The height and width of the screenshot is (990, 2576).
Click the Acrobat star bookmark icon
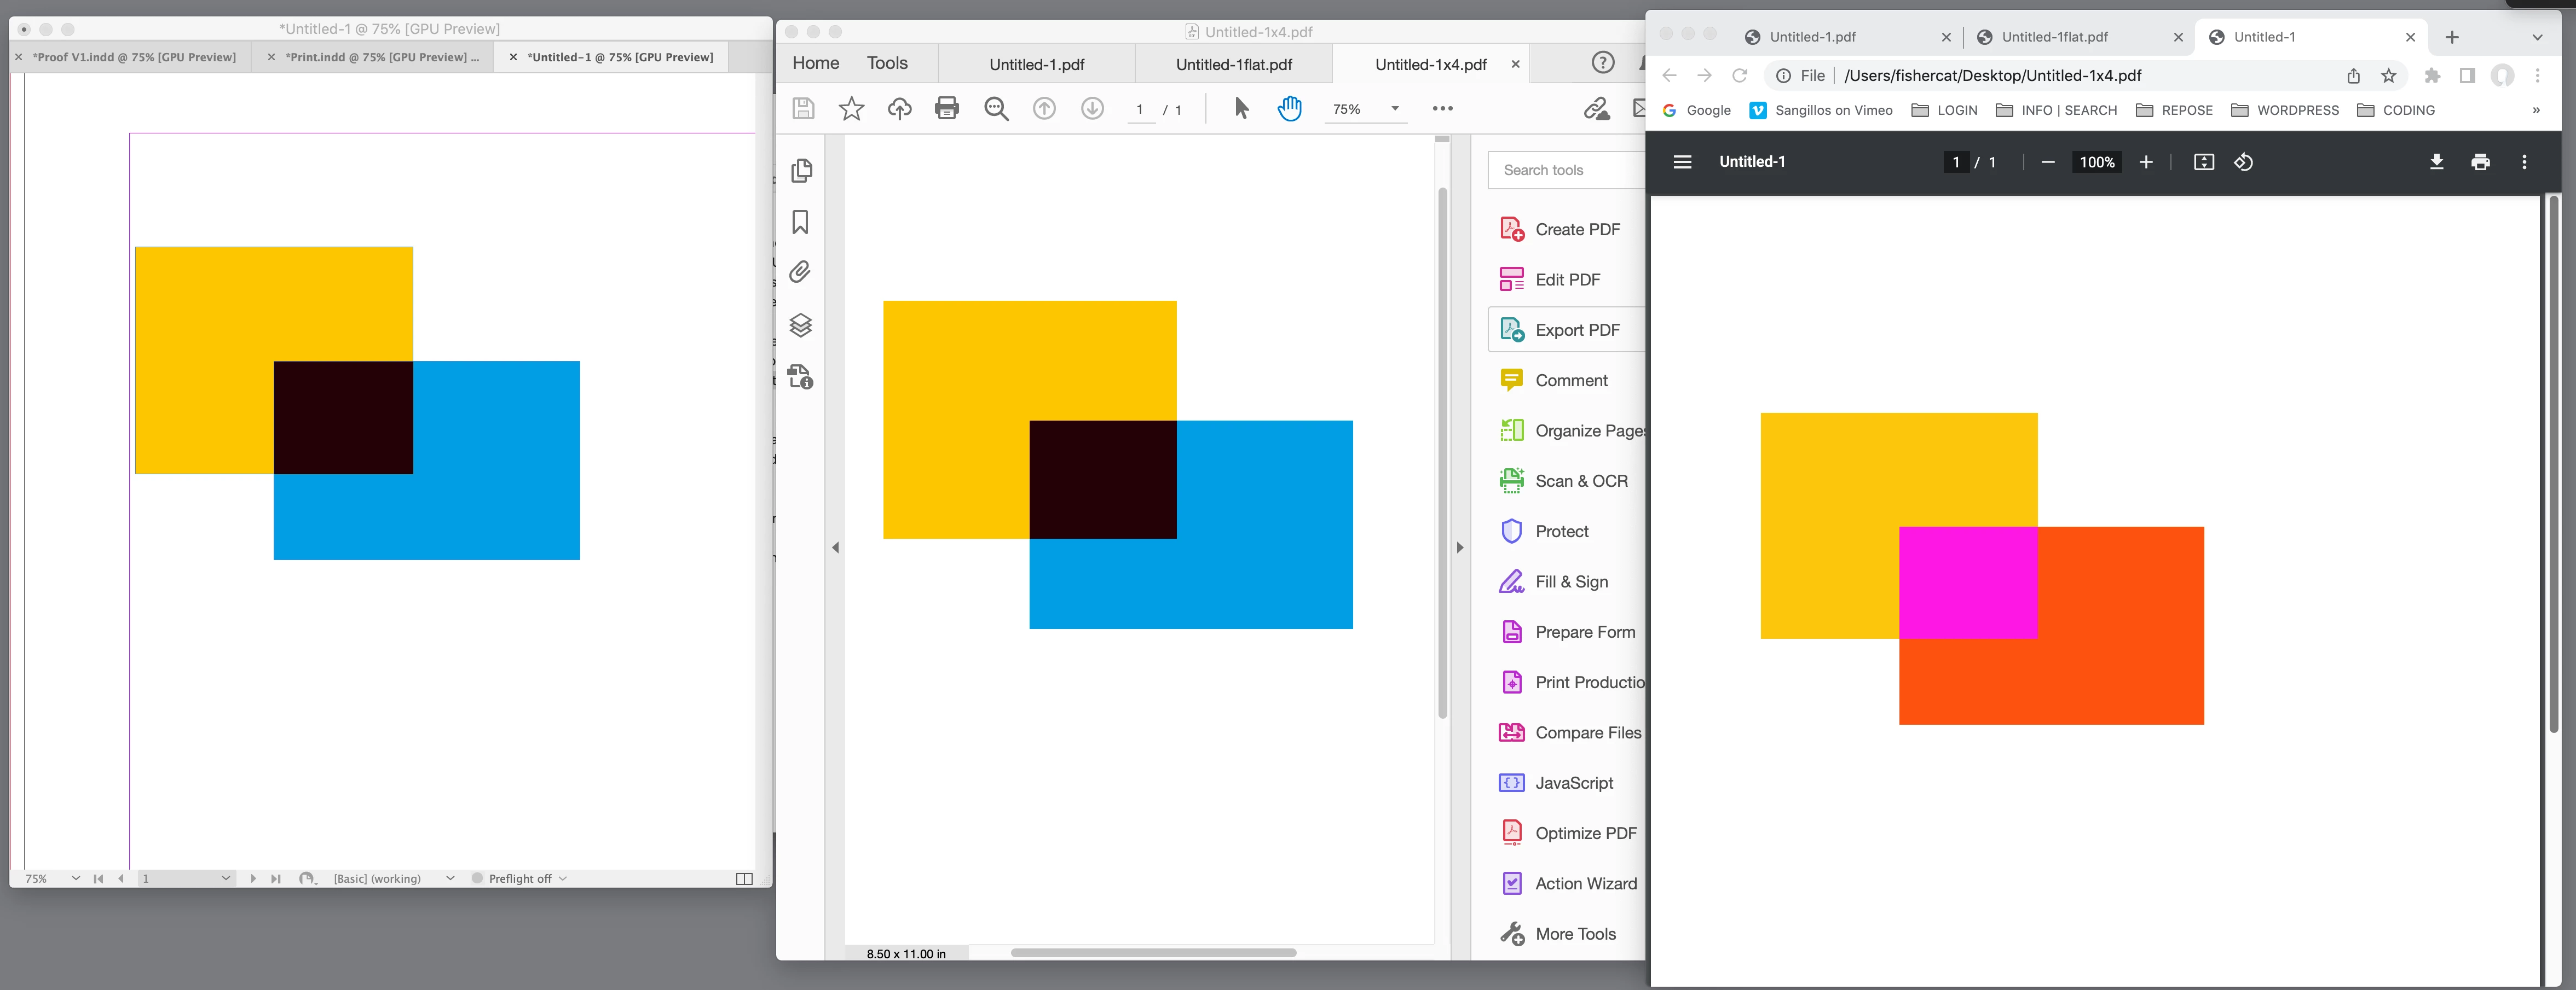851,109
